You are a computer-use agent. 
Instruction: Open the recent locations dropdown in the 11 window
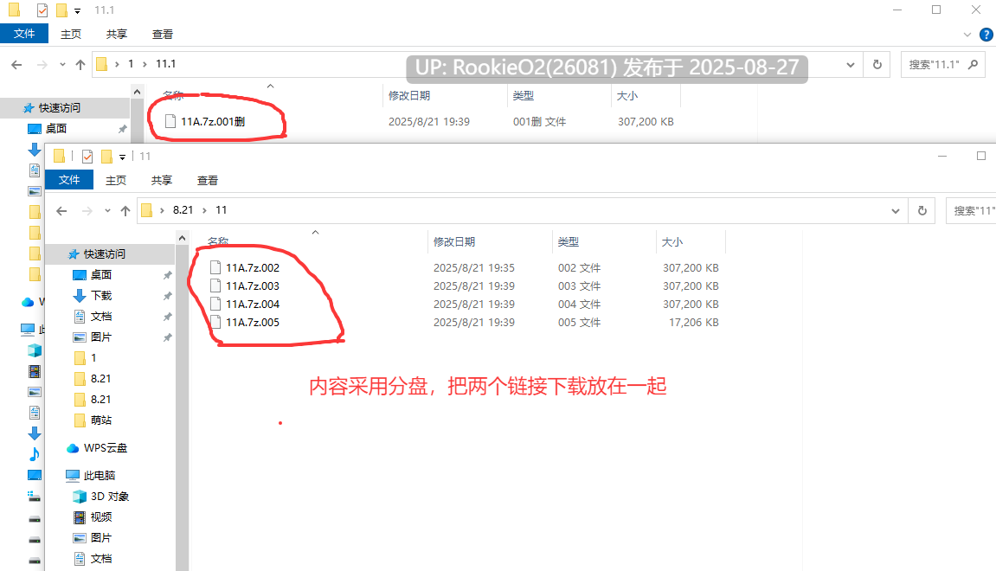click(x=107, y=211)
